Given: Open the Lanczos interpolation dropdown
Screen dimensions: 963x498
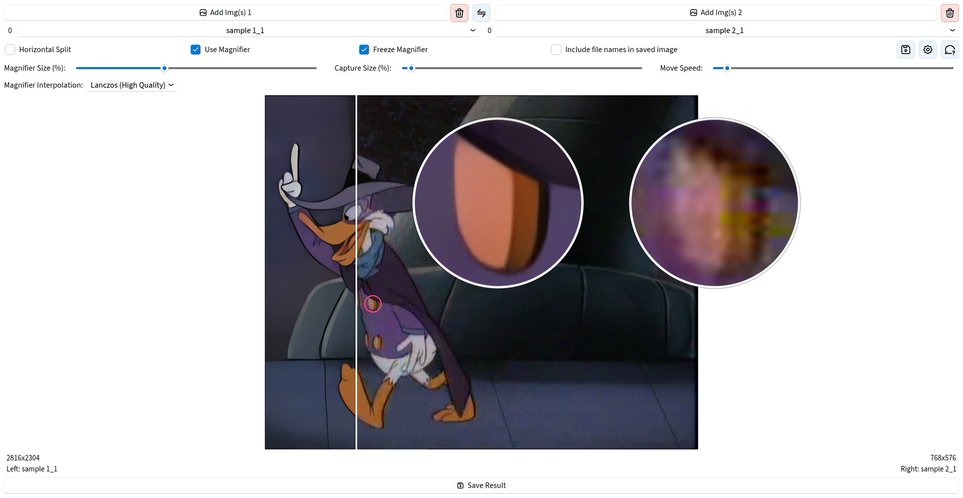Looking at the screenshot, I should 132,85.
